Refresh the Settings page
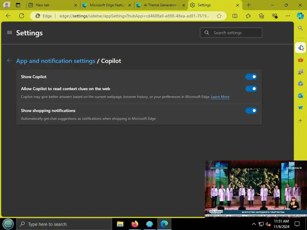The image size is (307, 230). pos(22,16)
